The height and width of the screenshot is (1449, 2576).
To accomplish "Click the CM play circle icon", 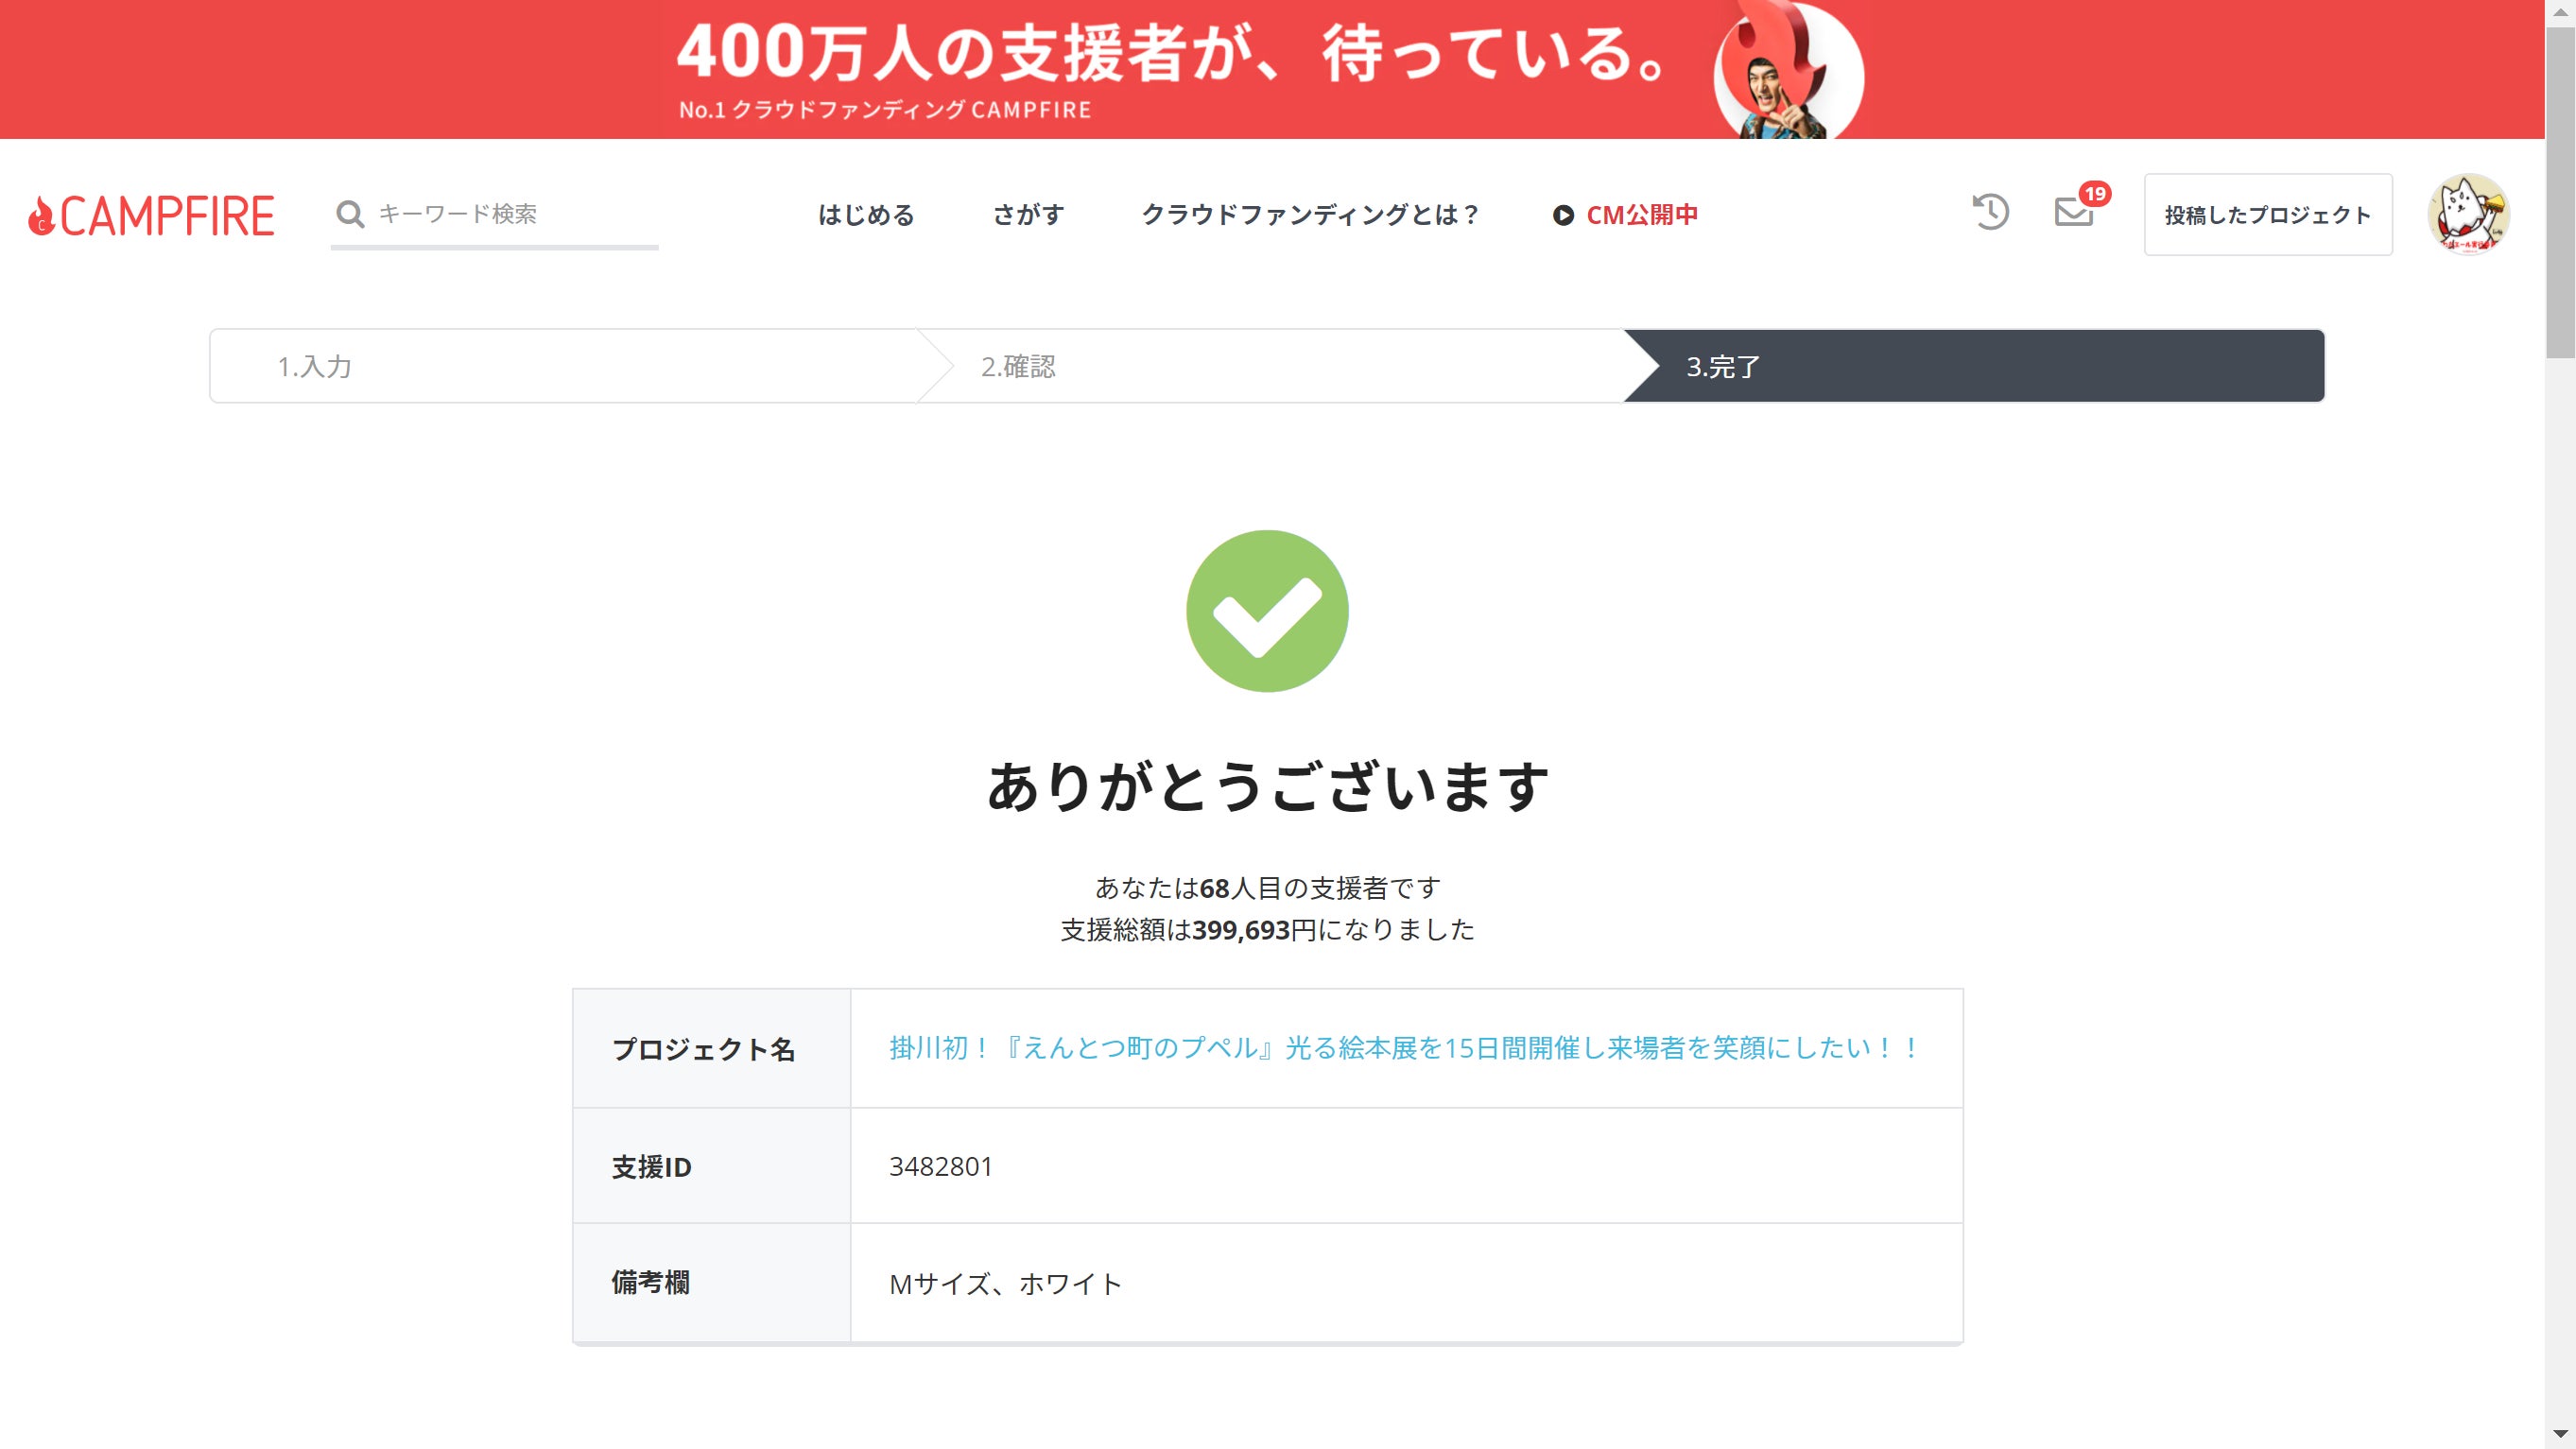I will click(x=1563, y=215).
